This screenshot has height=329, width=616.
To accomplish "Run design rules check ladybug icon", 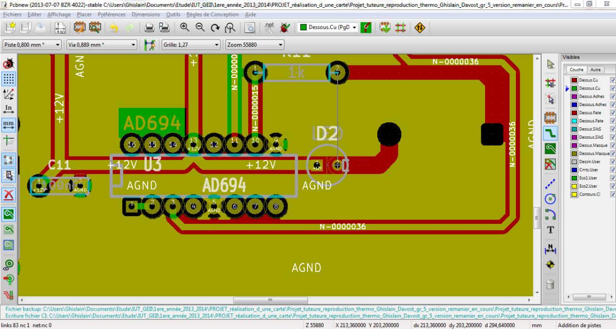I will (284, 28).
